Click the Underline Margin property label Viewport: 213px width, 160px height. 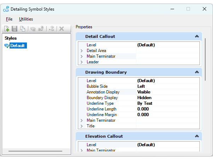(x=102, y=115)
